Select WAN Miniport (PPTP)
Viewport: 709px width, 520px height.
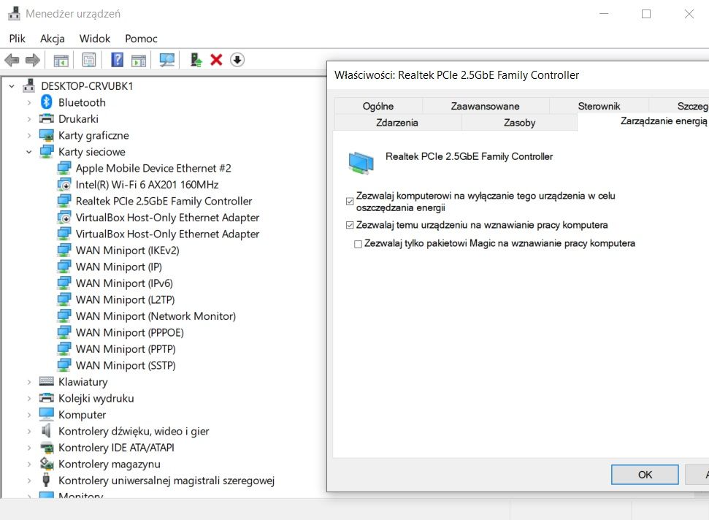point(126,349)
